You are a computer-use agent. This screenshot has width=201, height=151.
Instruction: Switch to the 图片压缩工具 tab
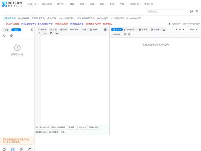(38, 18)
